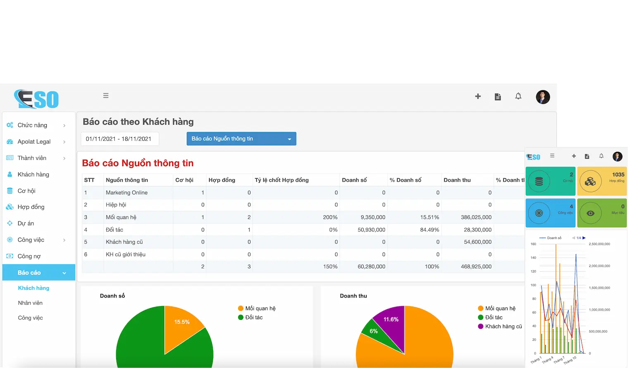Viewport: 634px width, 368px height.
Task: Open the Nhân viên report submenu
Action: pyautogui.click(x=30, y=303)
